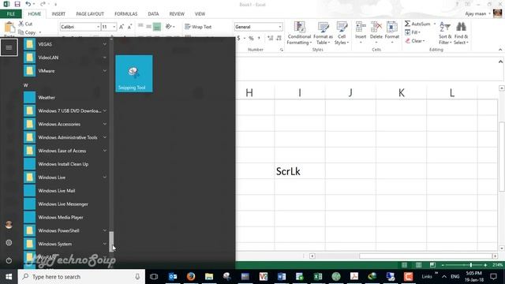Decrease the font size
The width and height of the screenshot is (505, 284).
[129, 27]
